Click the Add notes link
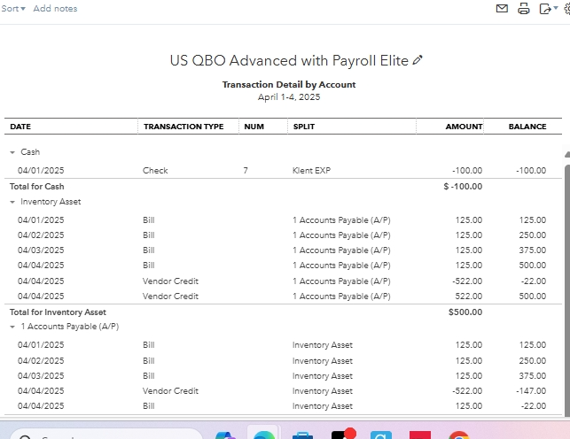 (x=55, y=8)
